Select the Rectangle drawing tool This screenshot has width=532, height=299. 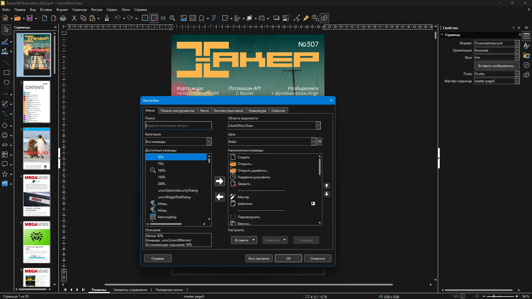pyautogui.click(x=6, y=73)
